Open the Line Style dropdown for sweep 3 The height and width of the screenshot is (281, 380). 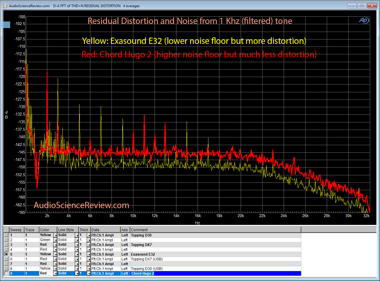coord(77,245)
